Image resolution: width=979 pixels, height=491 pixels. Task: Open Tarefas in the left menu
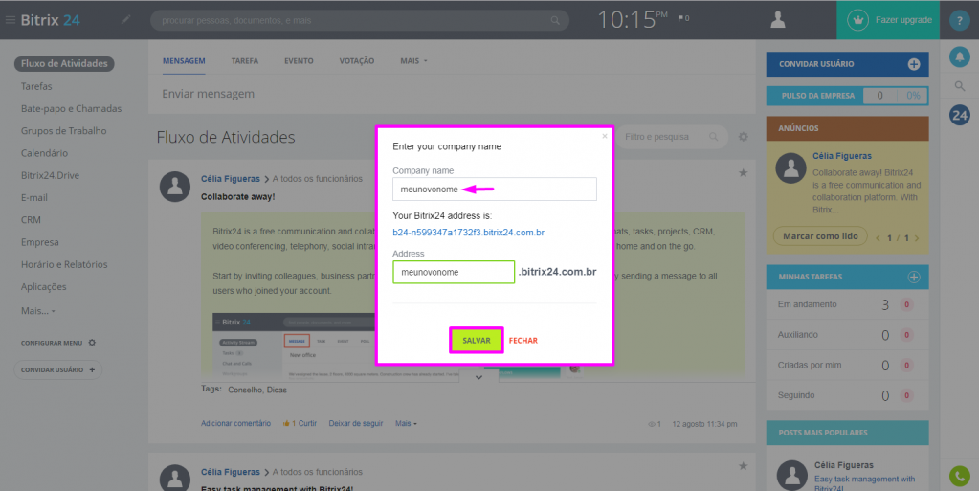pos(36,86)
